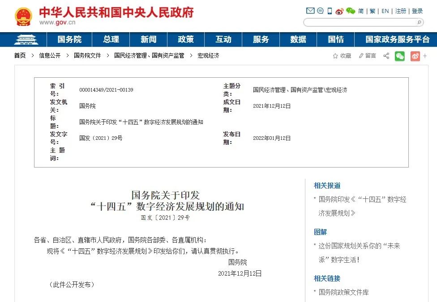Open the 国务院 navigation menu
The width and height of the screenshot is (437, 302).
(69, 39)
